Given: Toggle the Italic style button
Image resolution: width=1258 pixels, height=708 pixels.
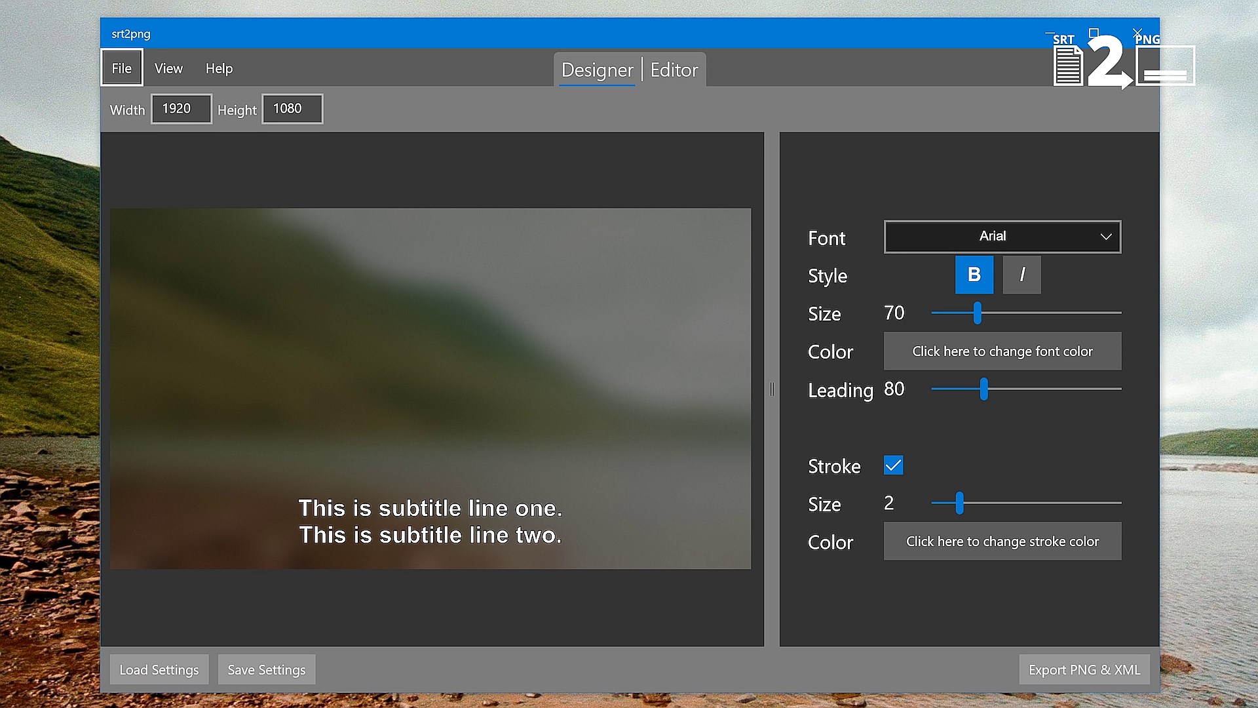Looking at the screenshot, I should click(1021, 275).
